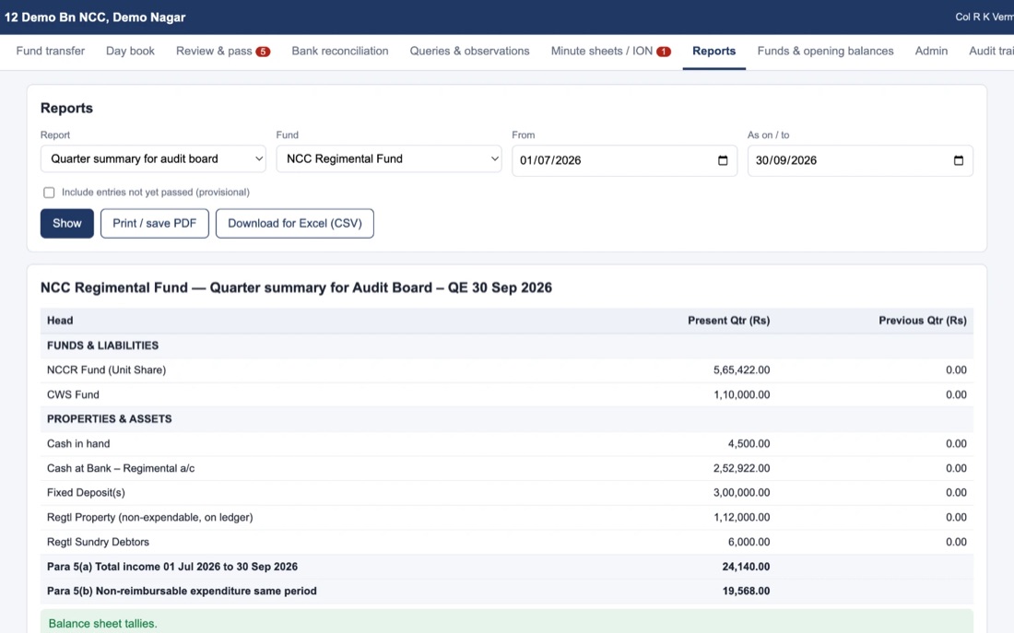
Task: Click the total income value 24,140.00
Action: 746,567
